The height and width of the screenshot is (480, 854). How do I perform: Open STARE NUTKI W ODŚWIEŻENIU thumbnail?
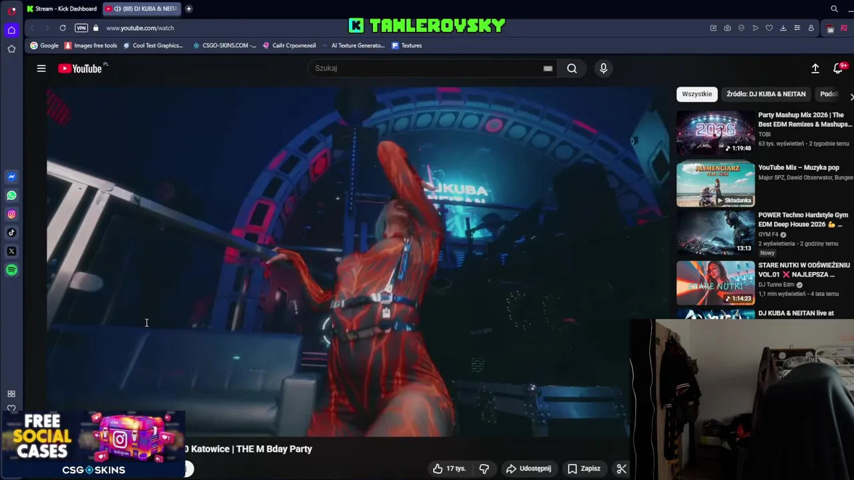[715, 283]
